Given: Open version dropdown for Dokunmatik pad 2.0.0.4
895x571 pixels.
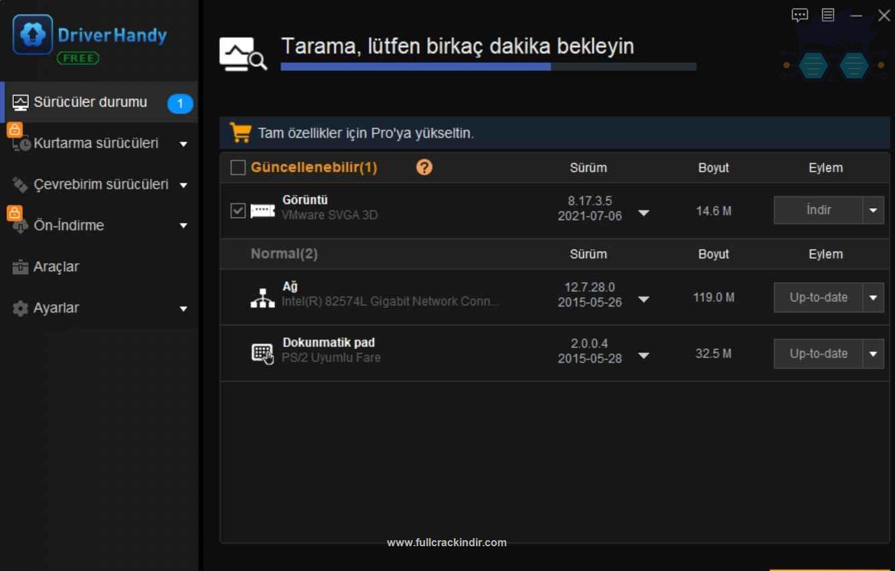Looking at the screenshot, I should pos(643,355).
